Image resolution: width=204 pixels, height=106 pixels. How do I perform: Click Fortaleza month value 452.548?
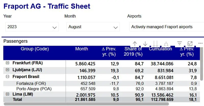click(x=88, y=83)
